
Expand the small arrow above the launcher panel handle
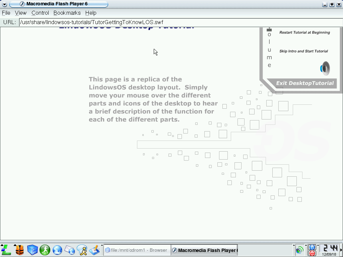click(102, 245)
